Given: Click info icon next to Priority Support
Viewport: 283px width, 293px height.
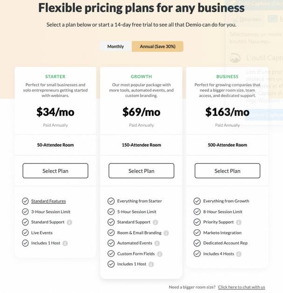Looking at the screenshot, I should point(239,222).
